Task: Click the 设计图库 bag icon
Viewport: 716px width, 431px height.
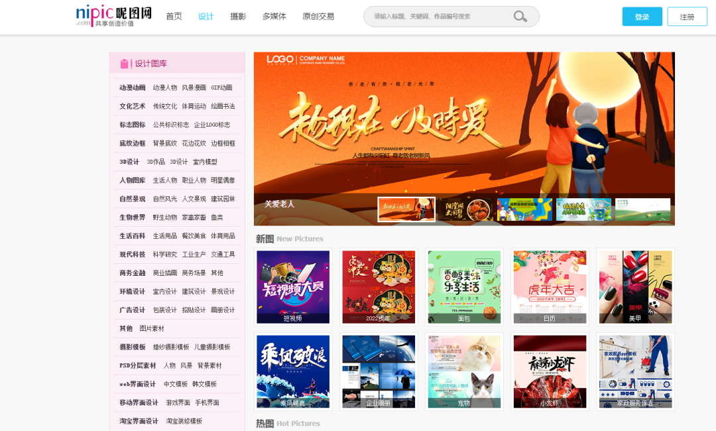Action: pyautogui.click(x=124, y=64)
